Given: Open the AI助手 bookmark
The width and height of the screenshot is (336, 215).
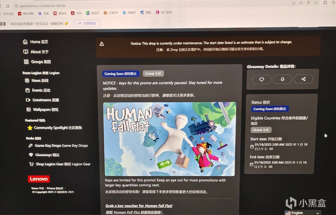Looking at the screenshot, I should coord(129,13).
